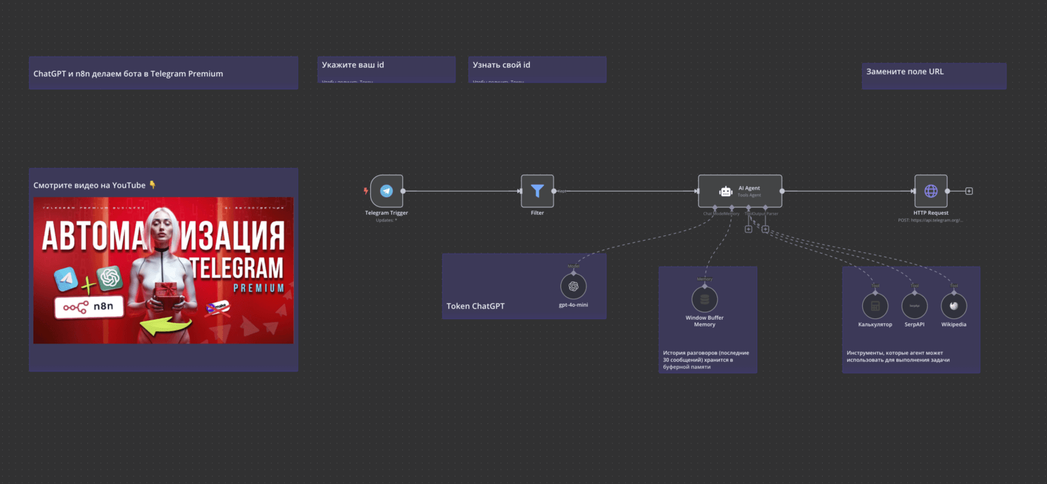Select the Window Buffer Memory node

[x=705, y=299]
